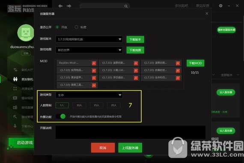Remove the 浮空城 mod in the middle column
Screen dimensions: 244x163
(x=136, y=78)
